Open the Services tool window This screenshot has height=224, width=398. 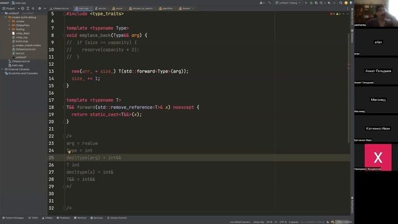(x=97, y=218)
